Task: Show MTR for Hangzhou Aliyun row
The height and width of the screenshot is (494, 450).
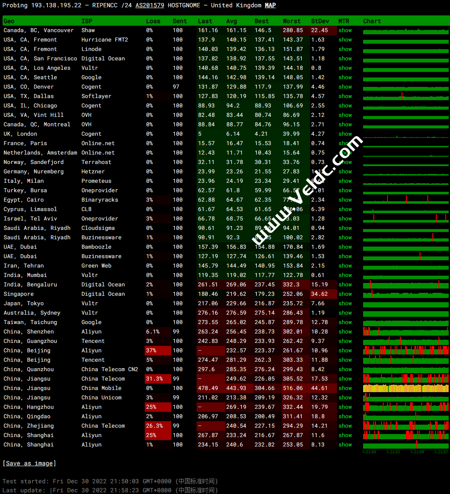Action: pos(345,407)
